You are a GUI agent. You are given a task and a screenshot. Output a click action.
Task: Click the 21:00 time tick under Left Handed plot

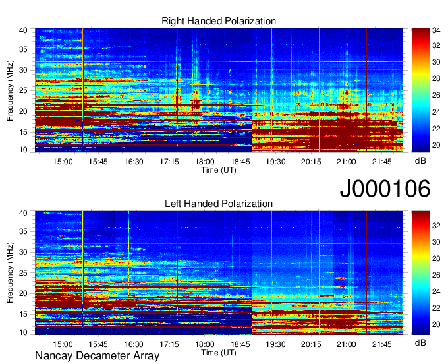pyautogui.click(x=347, y=344)
